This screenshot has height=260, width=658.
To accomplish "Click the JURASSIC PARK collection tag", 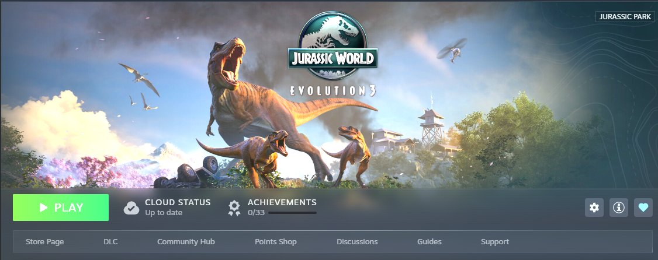I will (625, 17).
